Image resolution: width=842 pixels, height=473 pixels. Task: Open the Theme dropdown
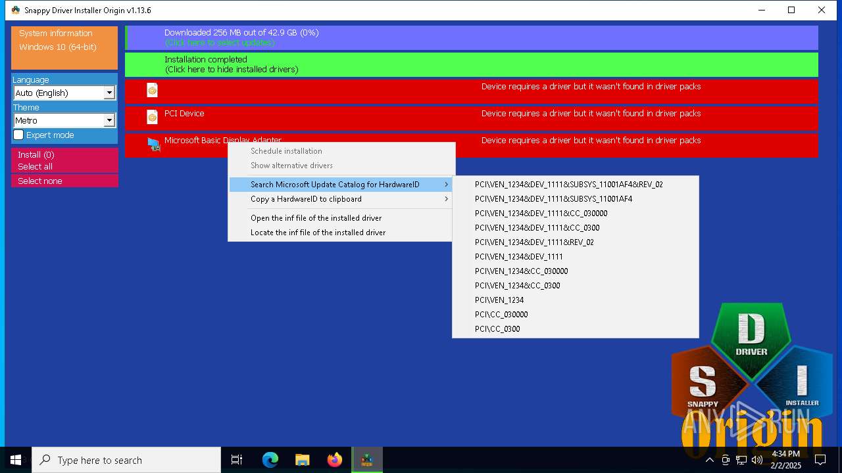click(x=64, y=120)
